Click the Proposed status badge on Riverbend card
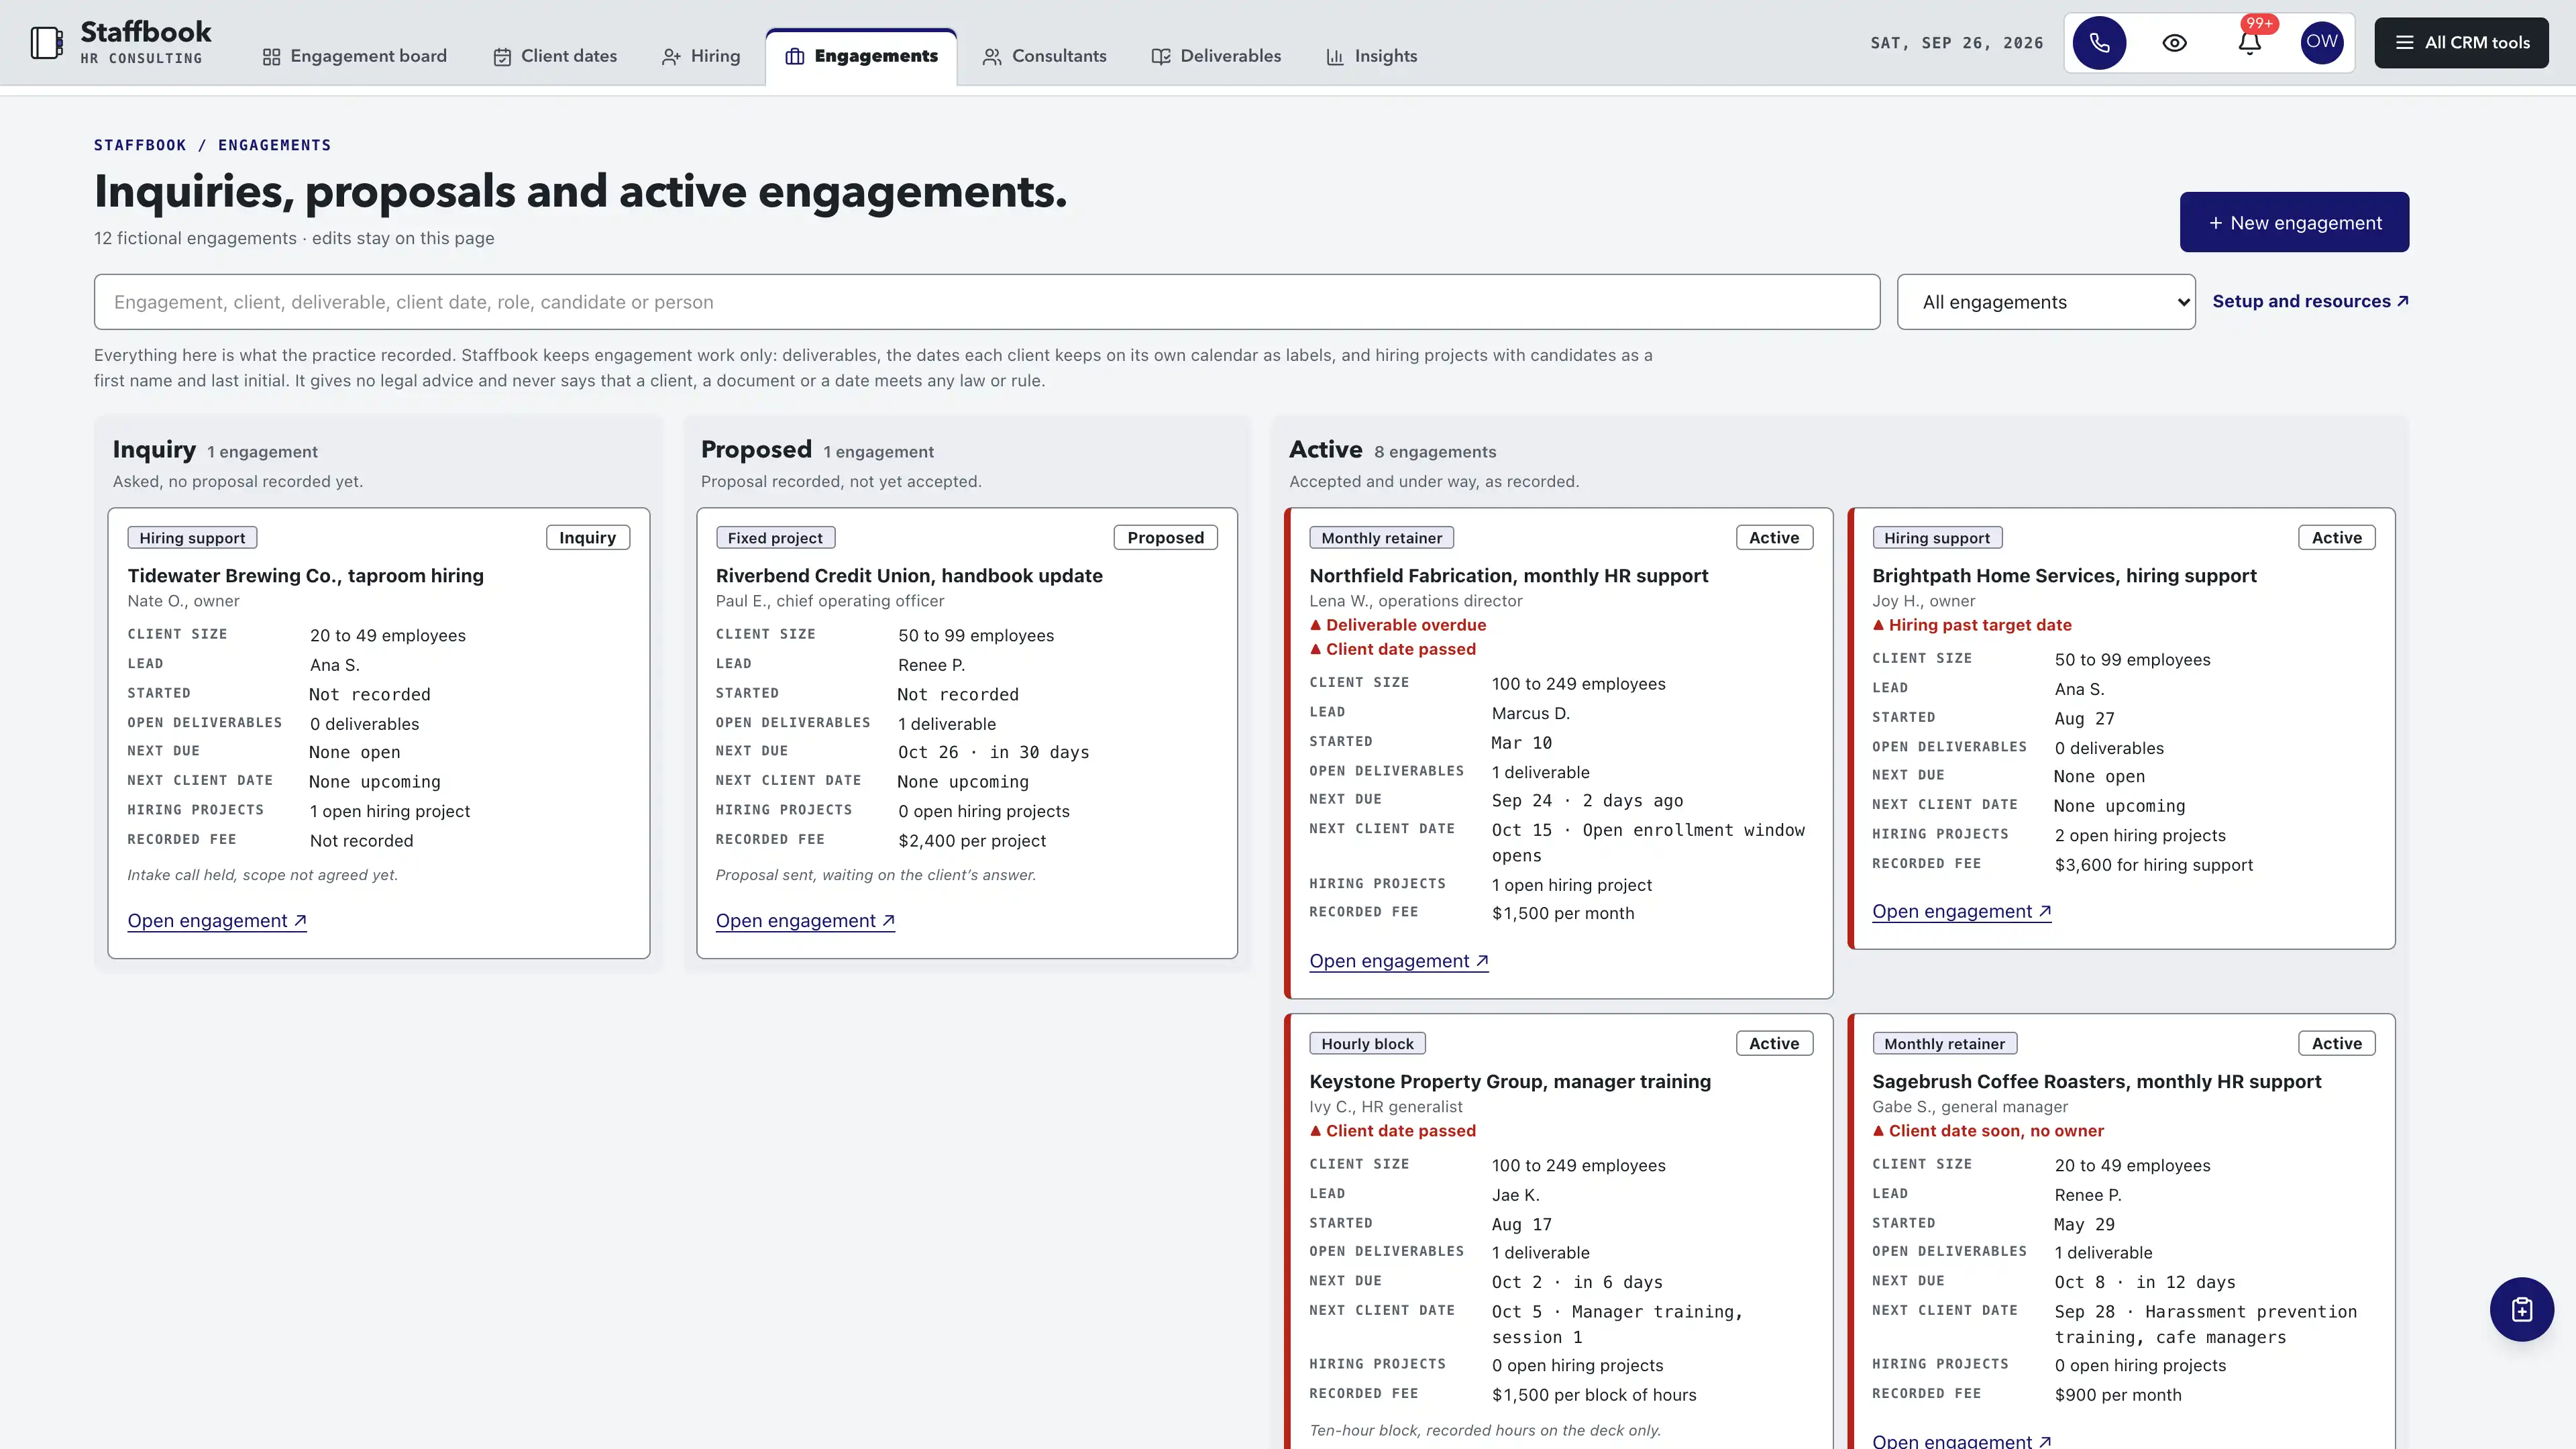The image size is (2576, 1449). (x=1166, y=538)
